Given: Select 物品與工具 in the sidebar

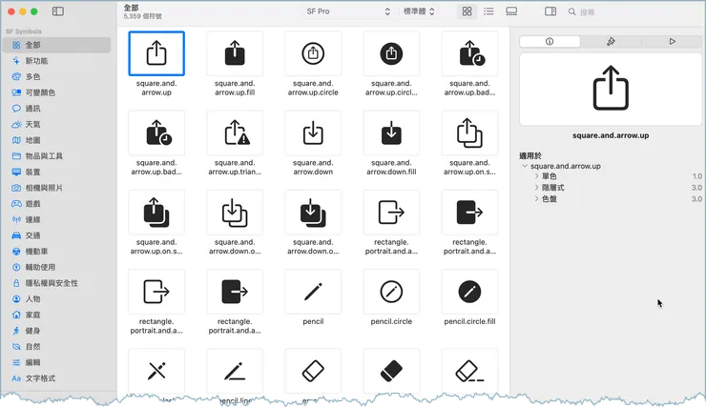Looking at the screenshot, I should point(56,156).
